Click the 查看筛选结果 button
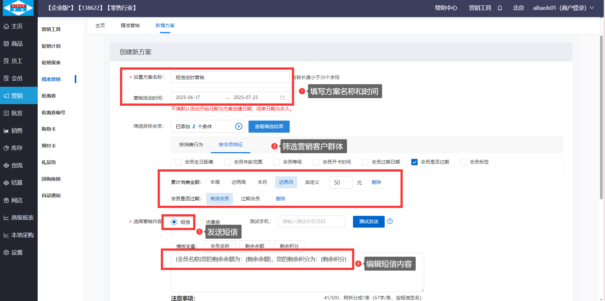 tap(269, 127)
